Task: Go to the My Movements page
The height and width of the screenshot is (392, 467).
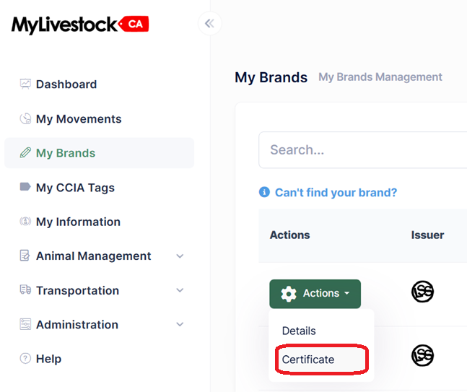Action: tap(79, 119)
